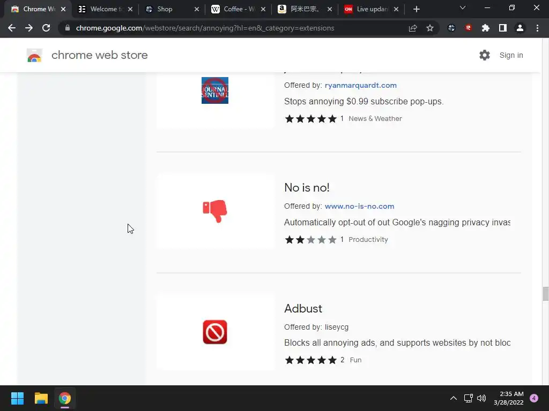This screenshot has height=411, width=549.
Task: Close the CNN Live updates tab
Action: 396,9
